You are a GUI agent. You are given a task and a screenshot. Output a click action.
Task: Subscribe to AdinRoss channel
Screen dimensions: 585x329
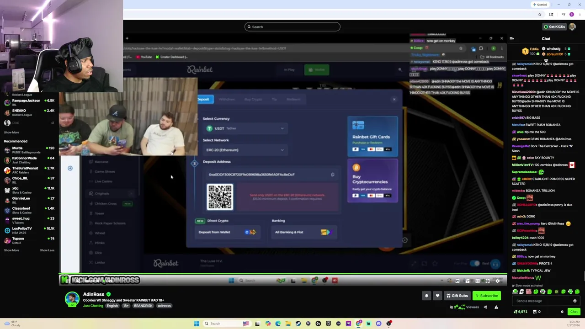click(x=486, y=296)
